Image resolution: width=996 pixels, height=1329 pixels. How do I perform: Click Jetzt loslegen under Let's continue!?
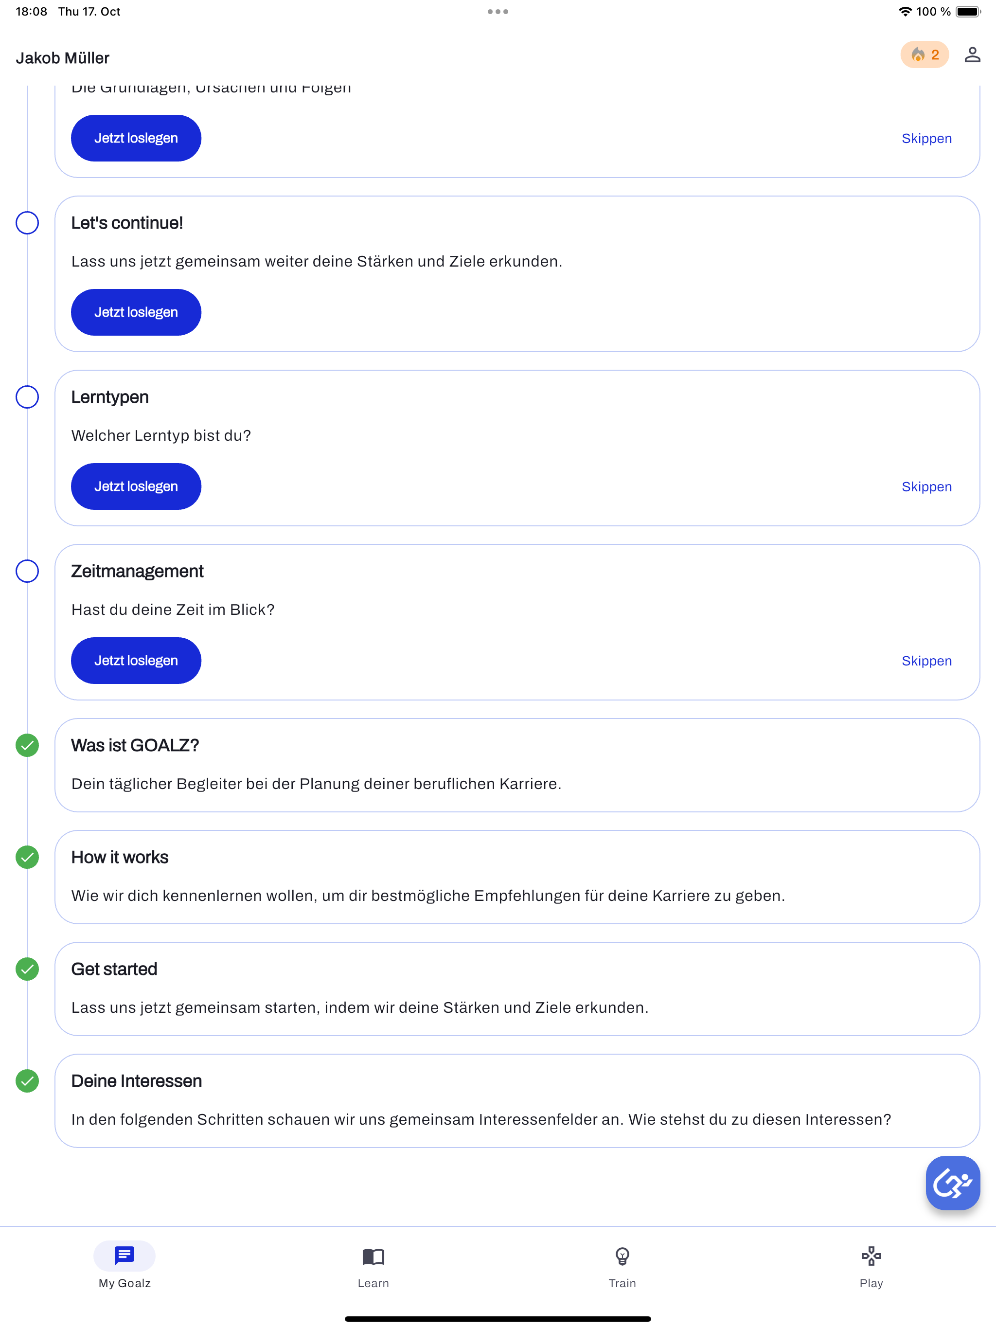[x=136, y=312]
